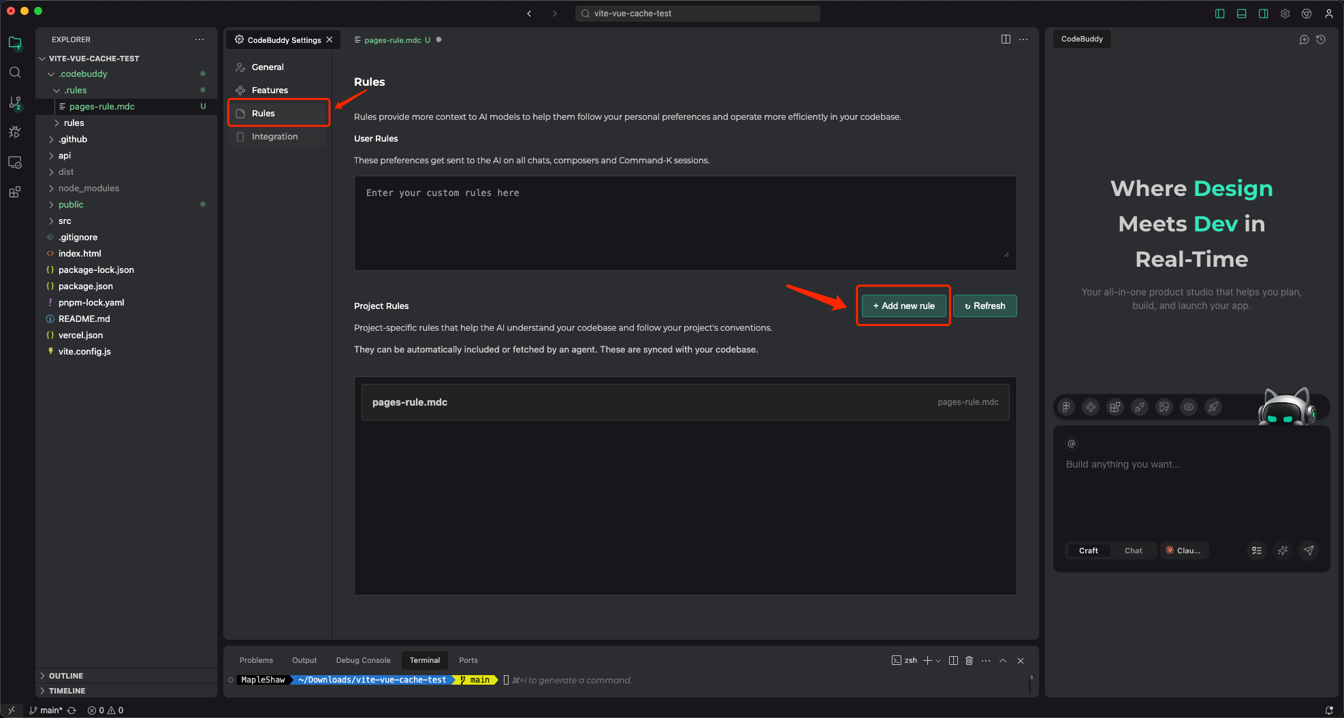This screenshot has height=718, width=1344.
Task: Open the pages-rule.mdc project rule entry
Action: 685,402
